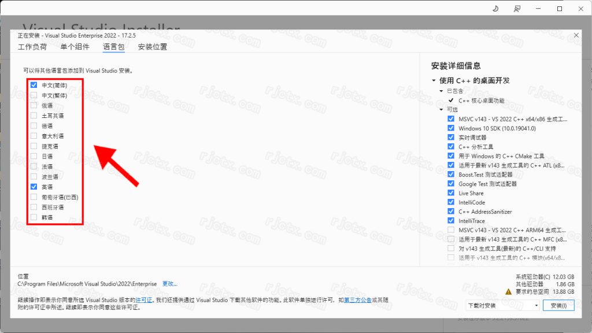Click the 更改... location link
The width and height of the screenshot is (592, 333).
pyautogui.click(x=169, y=284)
